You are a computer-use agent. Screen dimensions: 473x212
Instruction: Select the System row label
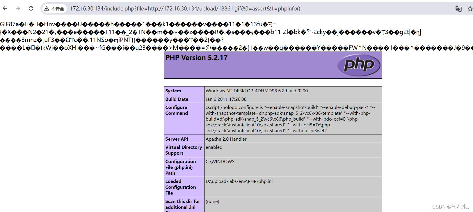[x=173, y=91]
